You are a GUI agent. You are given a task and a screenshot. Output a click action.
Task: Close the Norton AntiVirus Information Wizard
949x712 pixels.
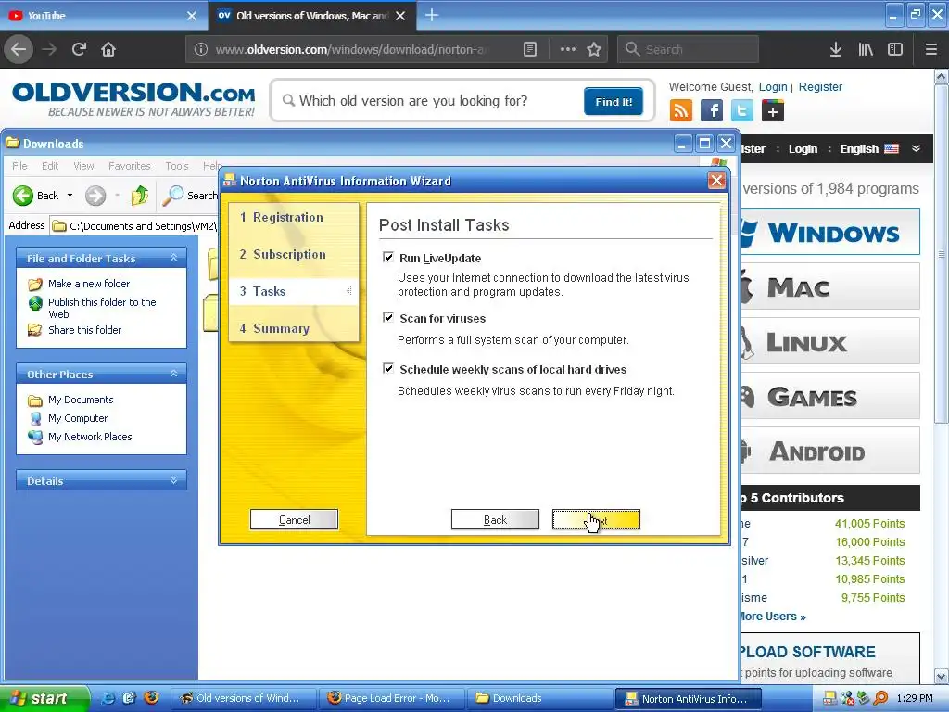[x=716, y=181]
